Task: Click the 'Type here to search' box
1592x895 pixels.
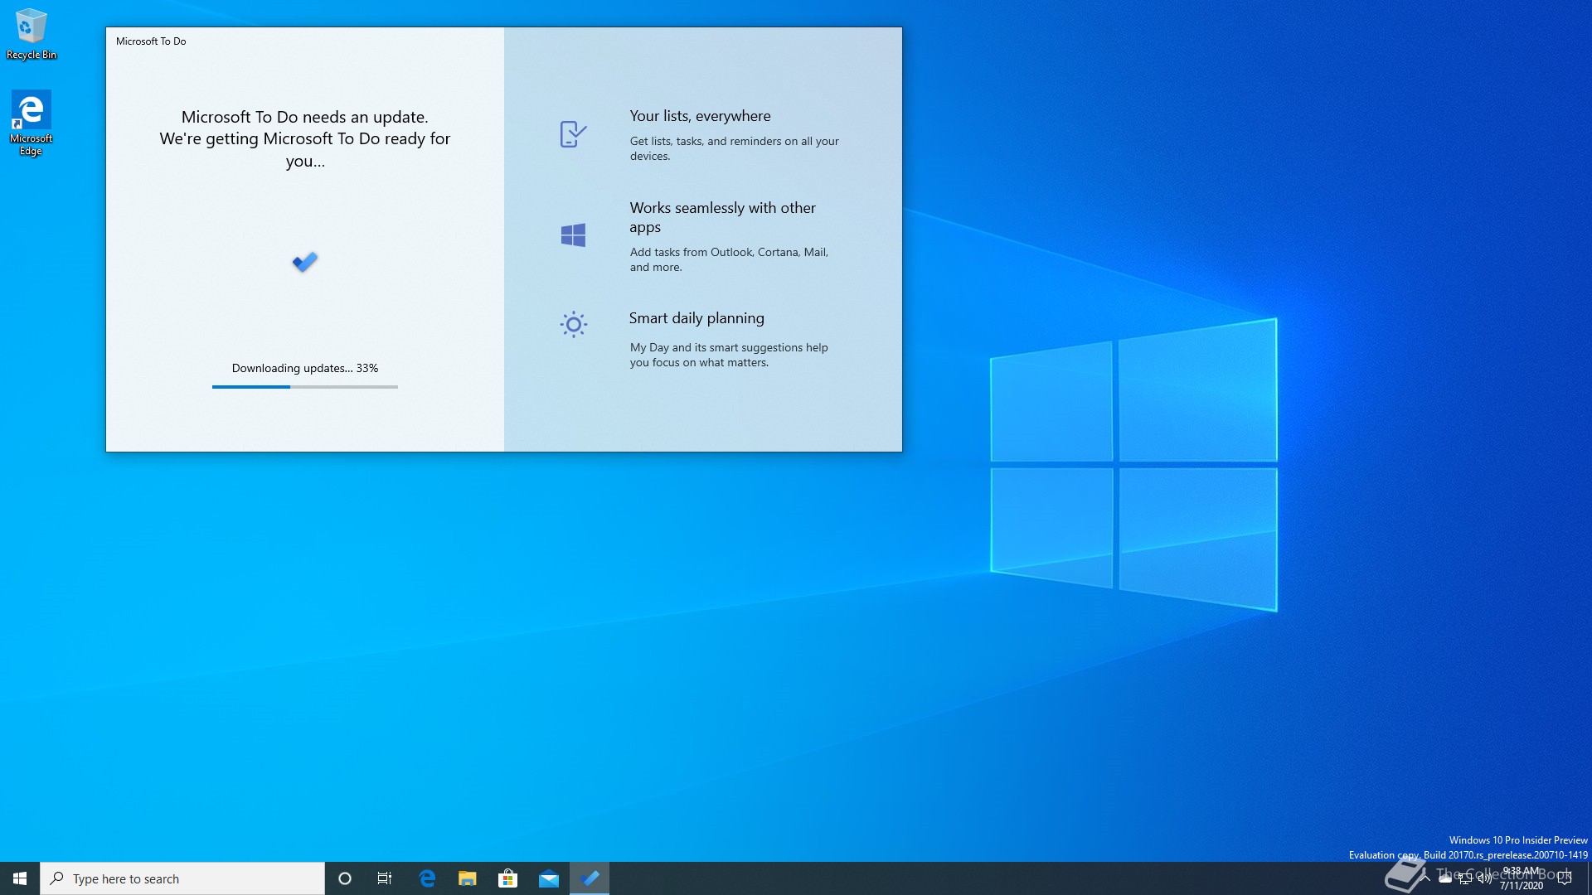Action: 182,878
